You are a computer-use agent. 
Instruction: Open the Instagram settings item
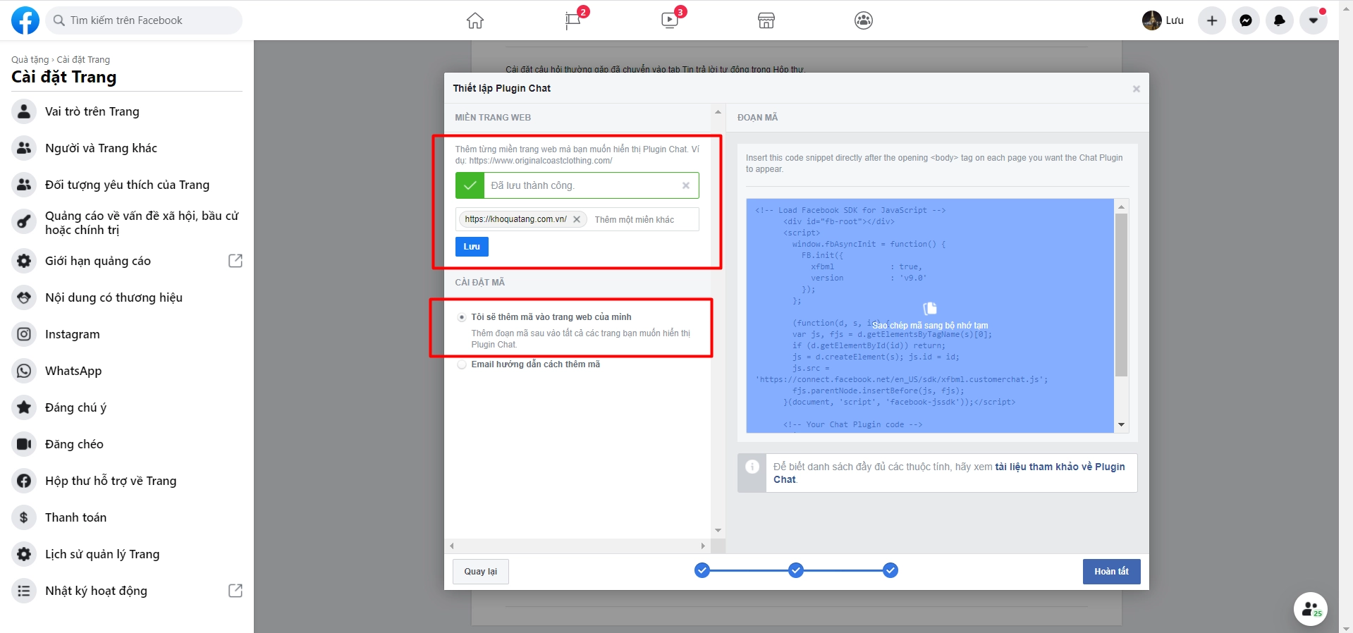72,334
